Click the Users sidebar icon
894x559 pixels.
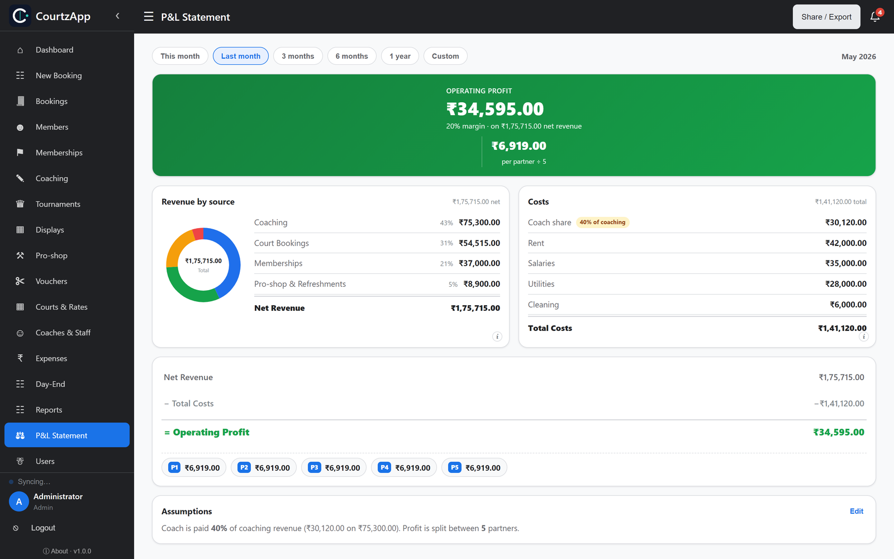(x=20, y=461)
